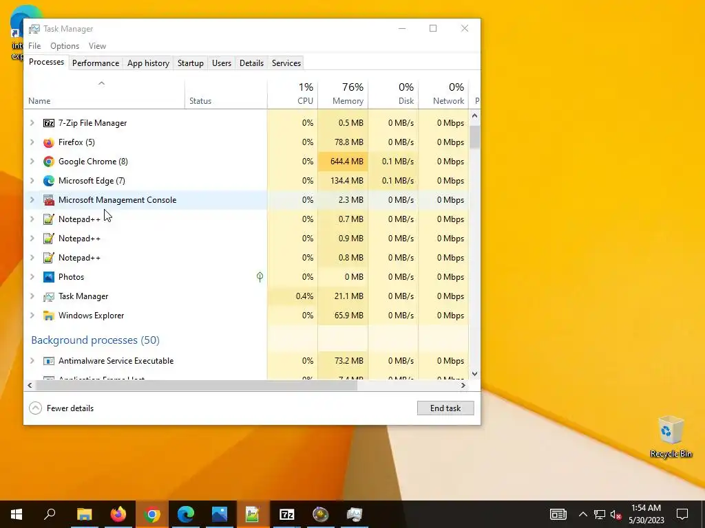This screenshot has height=528, width=705.
Task: Switch to the Users tab
Action: [222, 63]
